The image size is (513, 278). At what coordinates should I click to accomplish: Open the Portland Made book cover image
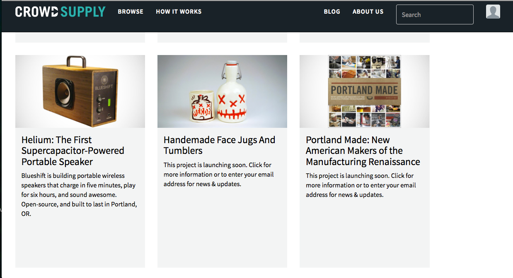click(x=365, y=91)
